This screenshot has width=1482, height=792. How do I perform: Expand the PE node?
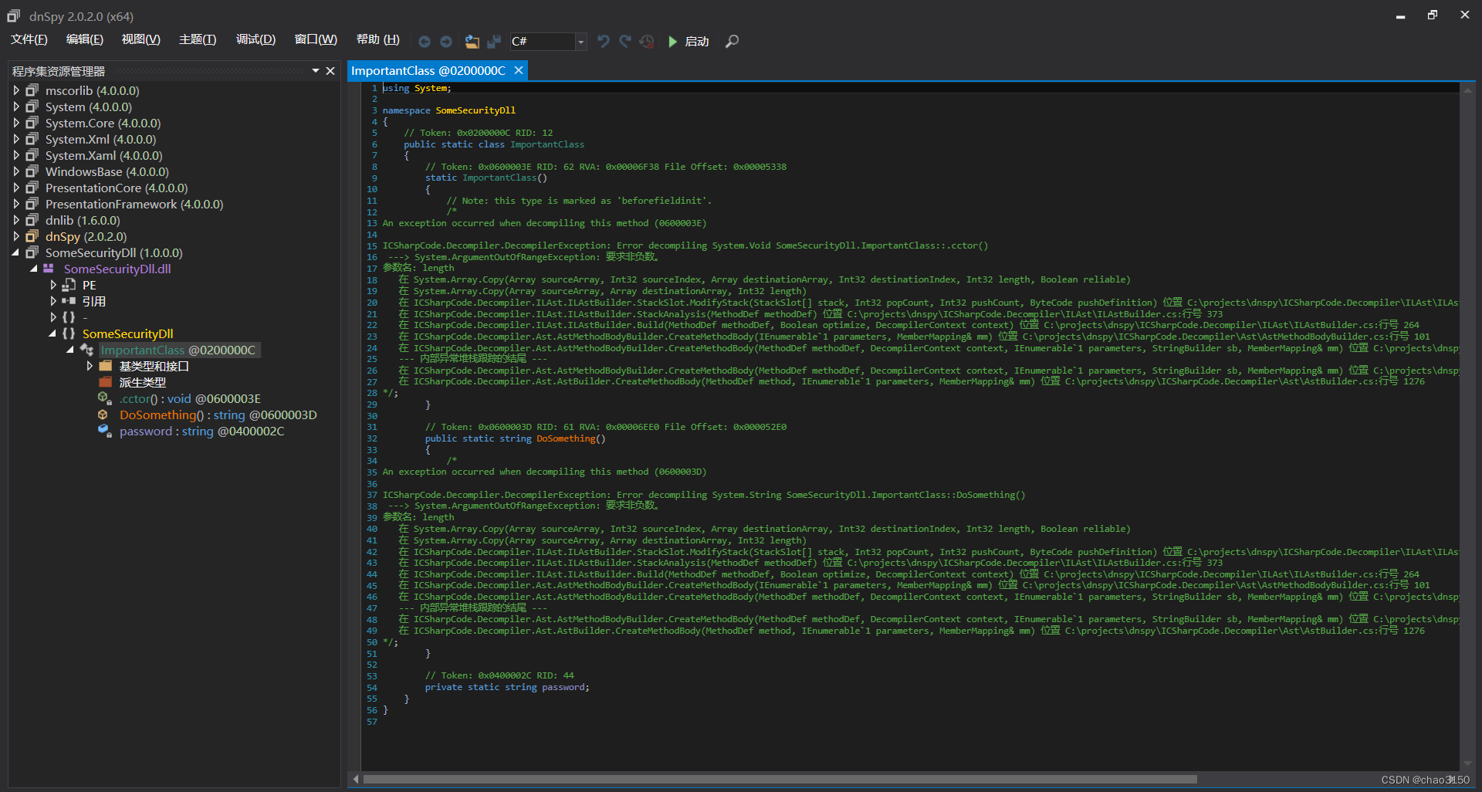(52, 285)
